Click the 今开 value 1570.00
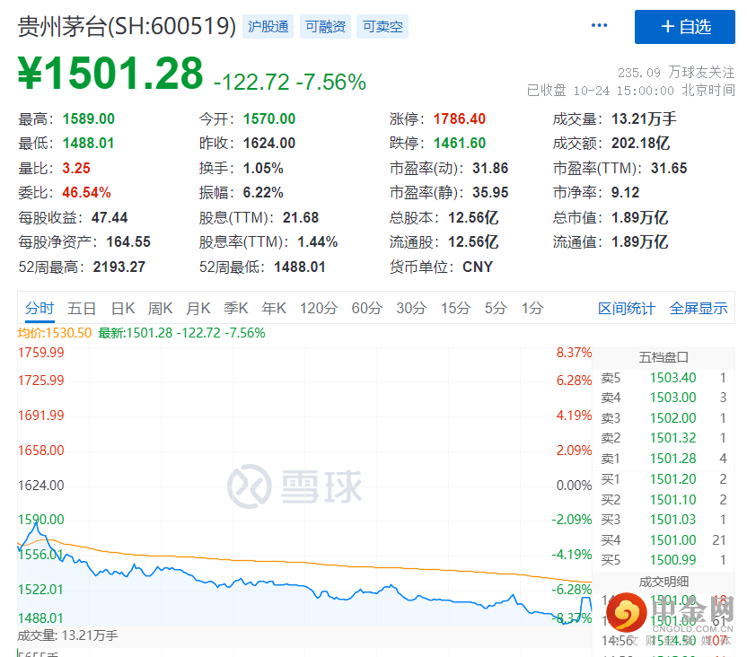747x657 pixels. (x=269, y=118)
